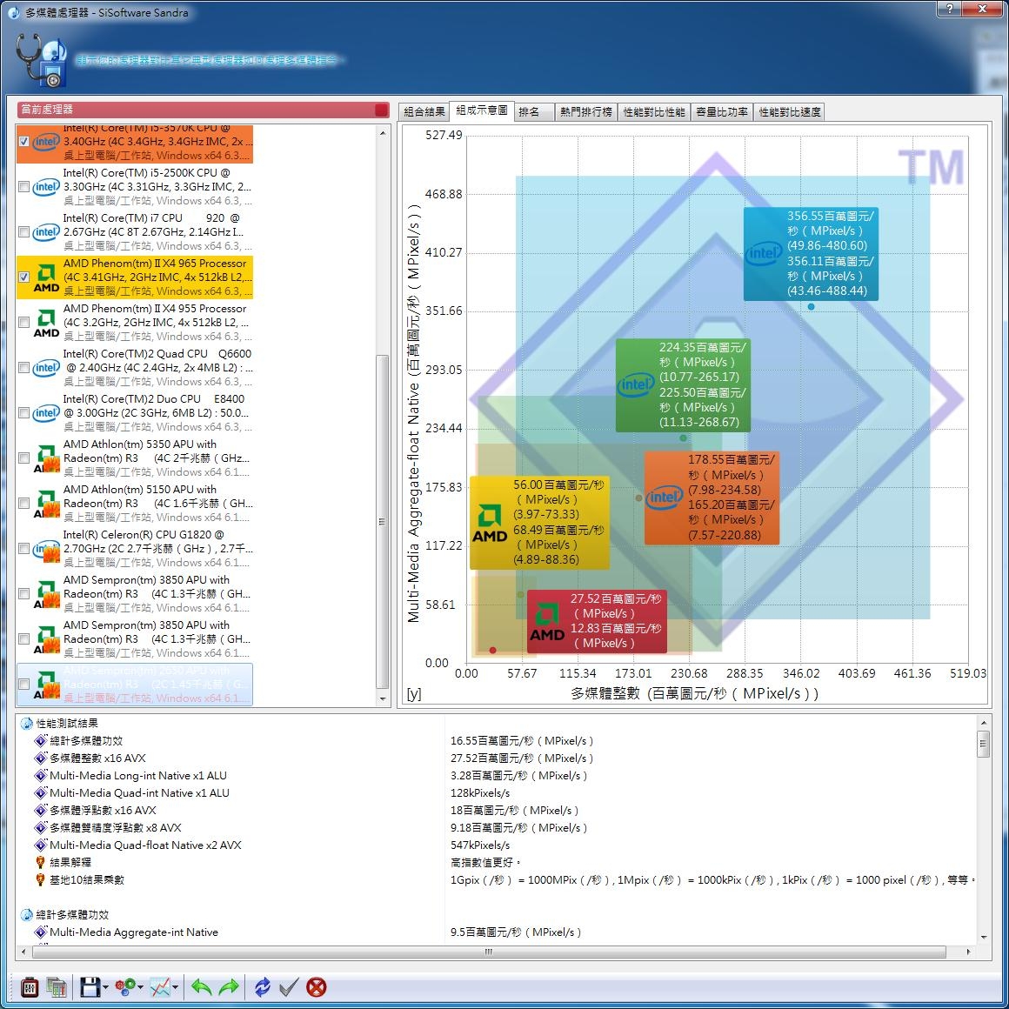
Task: Click the AMD logo in red 27.52 chart label
Action: (547, 622)
